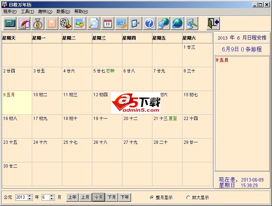Select day 10 初二
Screen dimensions: 272x206
coord(47,102)
